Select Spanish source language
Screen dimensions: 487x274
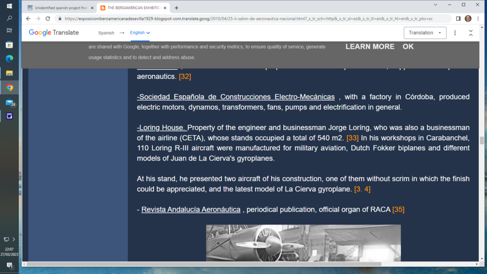[x=106, y=33]
